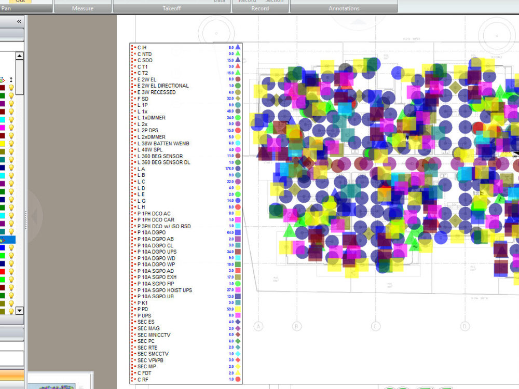Click the 'L 360 BEG SENSOR DL' label
Screen dimensions: 519x389
point(164,162)
